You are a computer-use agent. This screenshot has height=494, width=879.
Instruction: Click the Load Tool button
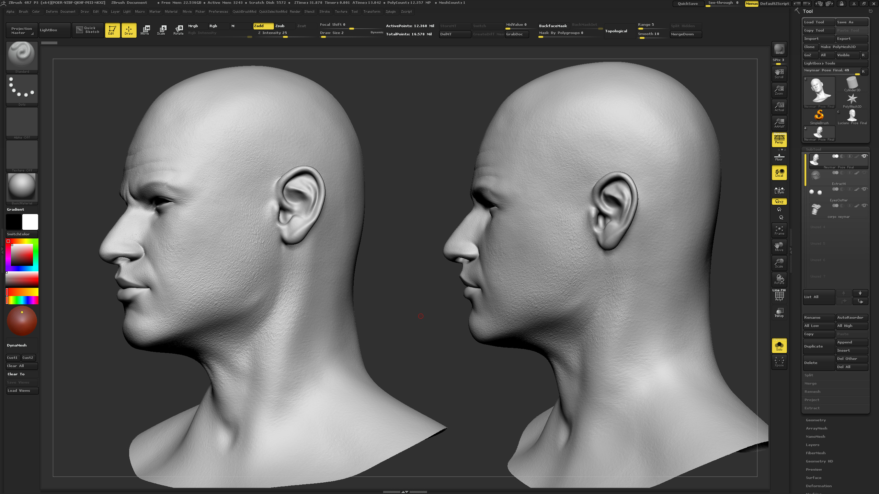[819, 22]
